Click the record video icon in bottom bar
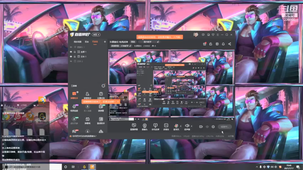303x170 pixels. (201, 127)
